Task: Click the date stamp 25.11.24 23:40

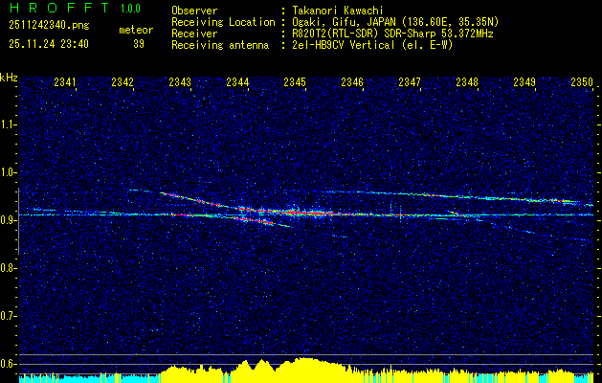Action: (x=49, y=44)
